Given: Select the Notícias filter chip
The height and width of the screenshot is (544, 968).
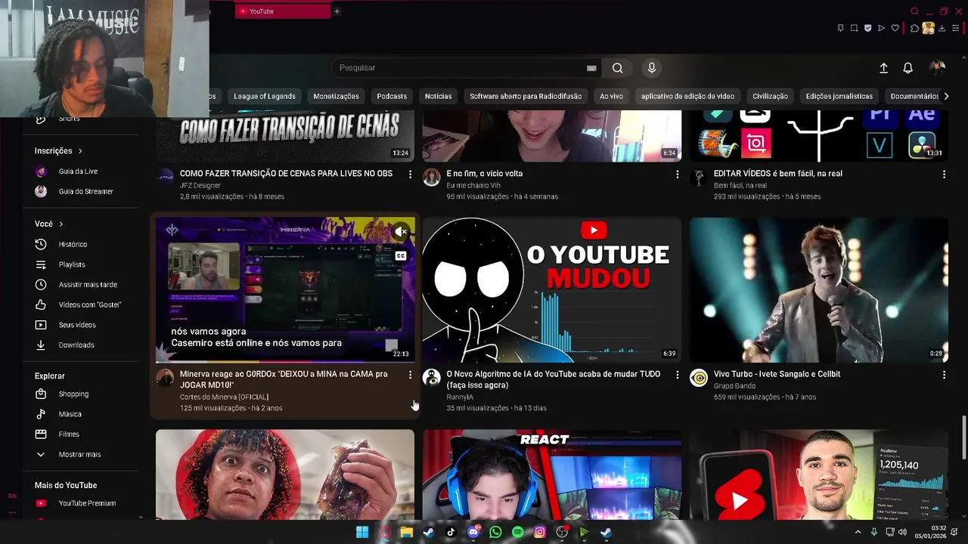Looking at the screenshot, I should tap(438, 96).
